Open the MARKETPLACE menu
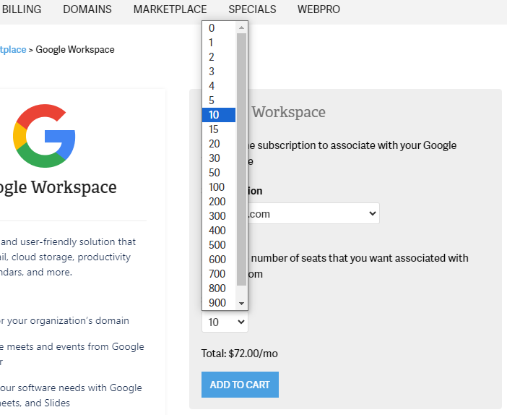This screenshot has height=415, width=507. 170,9
